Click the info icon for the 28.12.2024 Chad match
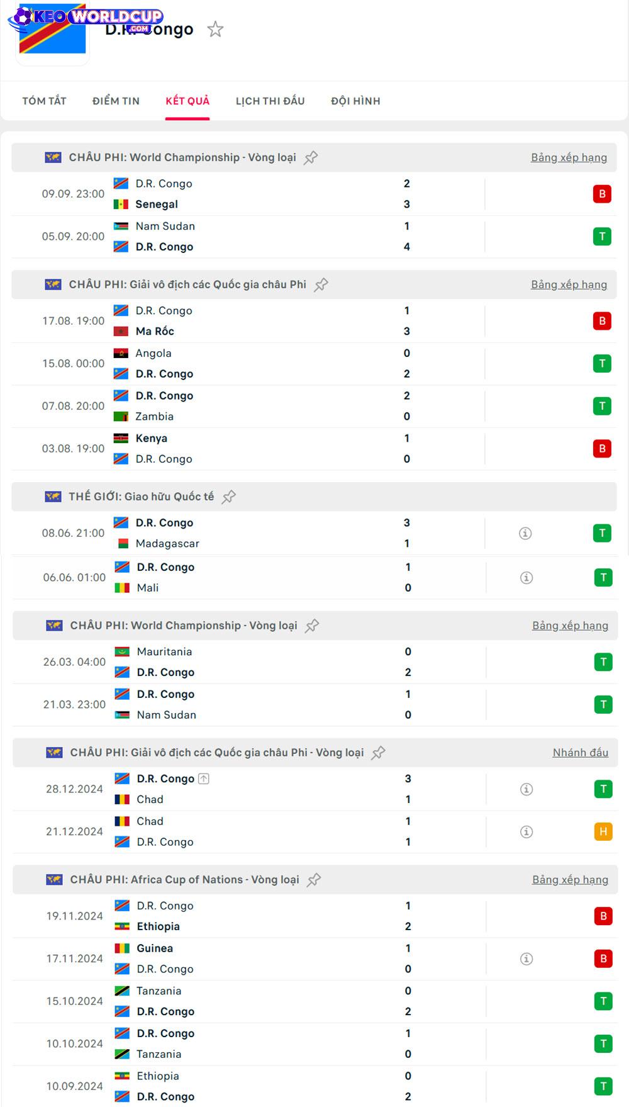This screenshot has height=1107, width=629. tap(526, 789)
